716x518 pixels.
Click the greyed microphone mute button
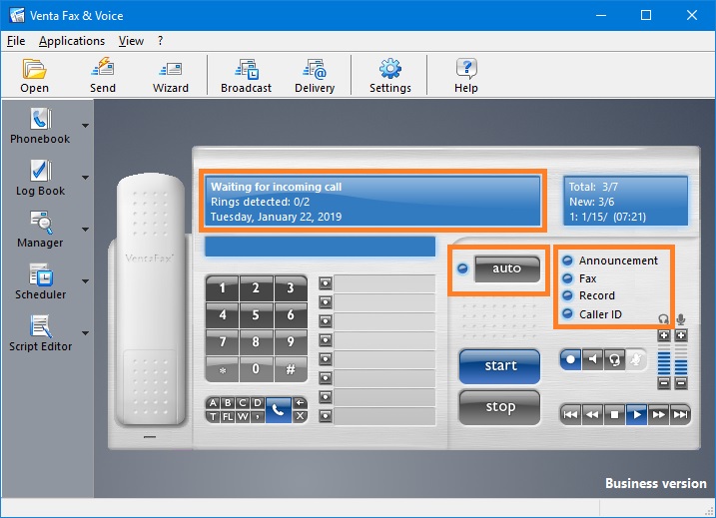point(636,359)
